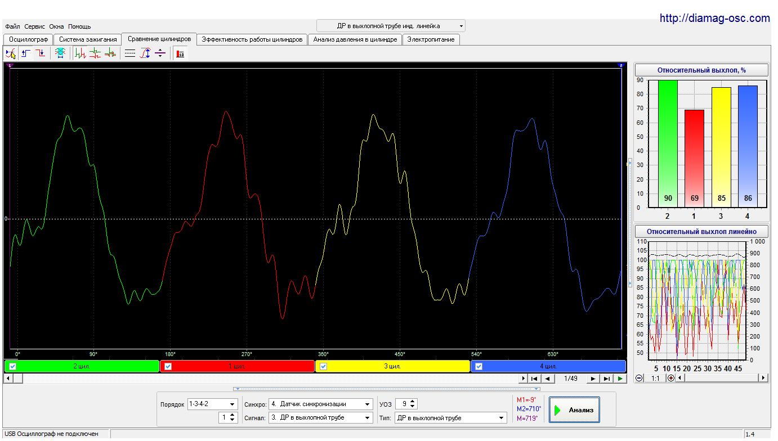Toggle the 2 цил. checkbox
Image resolution: width=778 pixels, height=441 pixels.
click(13, 366)
